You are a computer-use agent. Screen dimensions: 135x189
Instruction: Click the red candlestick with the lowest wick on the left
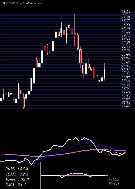click(24, 101)
